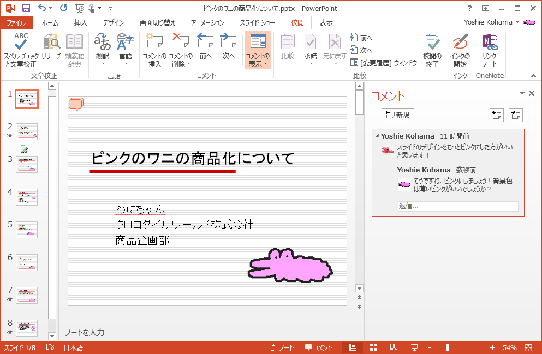Open Customize Quick Access Toolbar dropdown
This screenshot has width=542, height=354.
pos(111,8)
